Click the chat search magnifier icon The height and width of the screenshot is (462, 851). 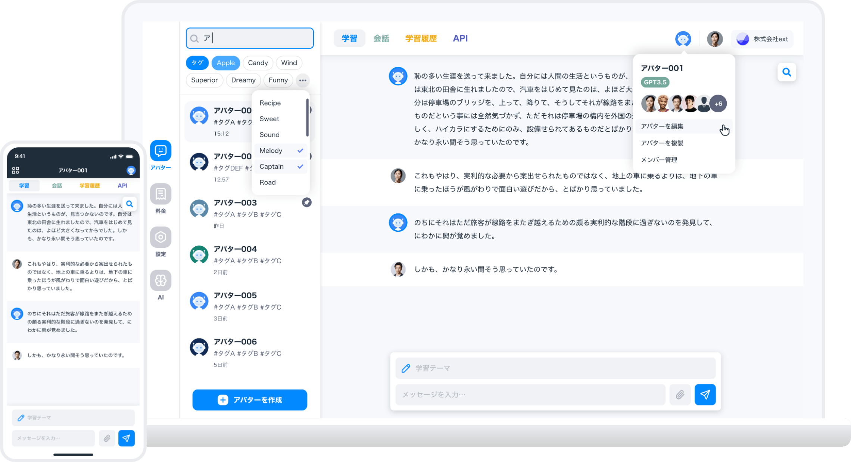click(x=786, y=72)
